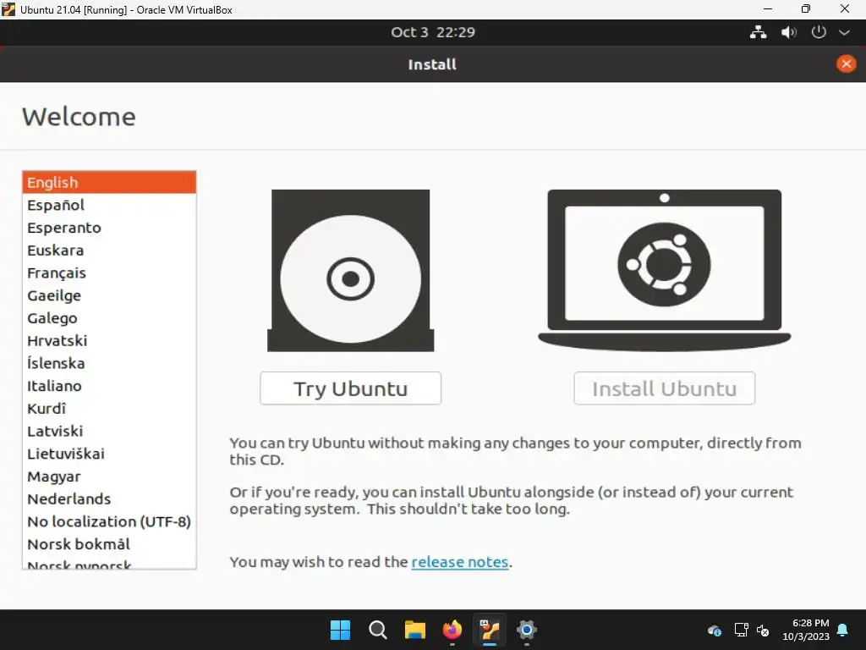This screenshot has width=866, height=650.
Task: Select Norsk bokmål in the language list
Action: [109, 544]
